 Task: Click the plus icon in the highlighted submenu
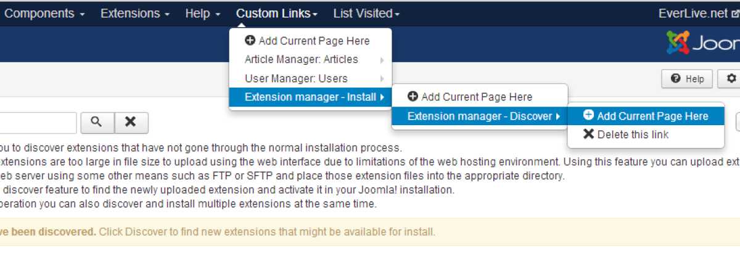(x=588, y=115)
